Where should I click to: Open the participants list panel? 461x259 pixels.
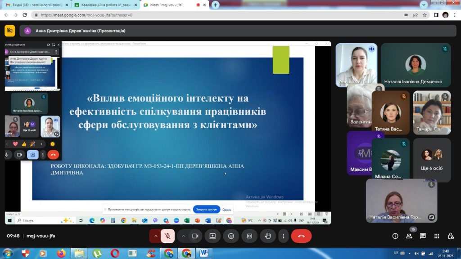pyautogui.click(x=409, y=236)
